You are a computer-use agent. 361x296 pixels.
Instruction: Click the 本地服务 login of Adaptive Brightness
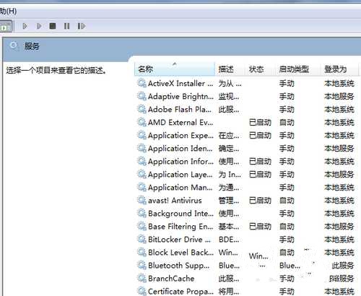click(x=339, y=96)
